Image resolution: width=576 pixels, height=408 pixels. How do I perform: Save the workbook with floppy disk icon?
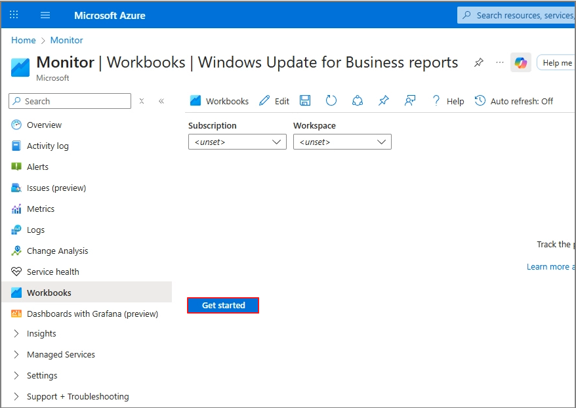tap(305, 100)
